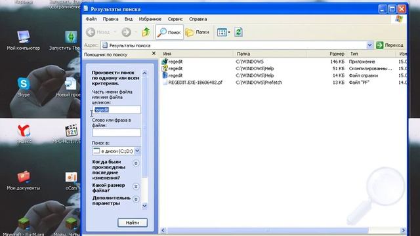Open the Избранное menu

pos(150,19)
